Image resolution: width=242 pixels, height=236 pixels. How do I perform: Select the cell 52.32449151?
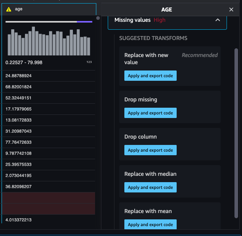(x=48, y=98)
